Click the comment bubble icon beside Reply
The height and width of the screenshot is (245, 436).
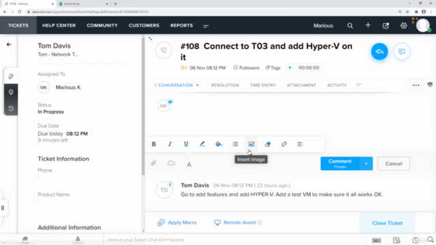pos(401,52)
